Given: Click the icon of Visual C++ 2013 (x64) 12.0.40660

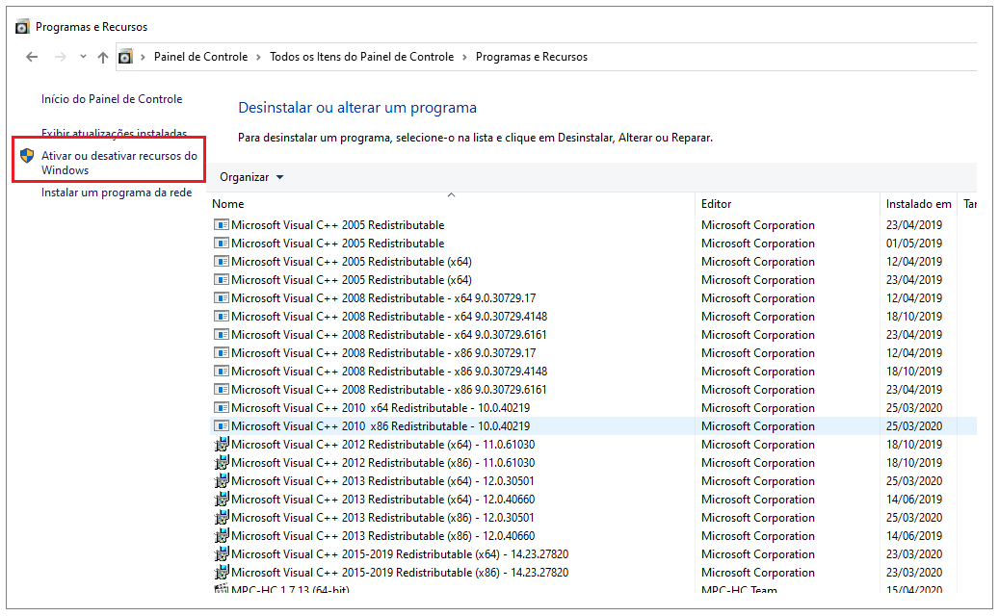Looking at the screenshot, I should 221,500.
